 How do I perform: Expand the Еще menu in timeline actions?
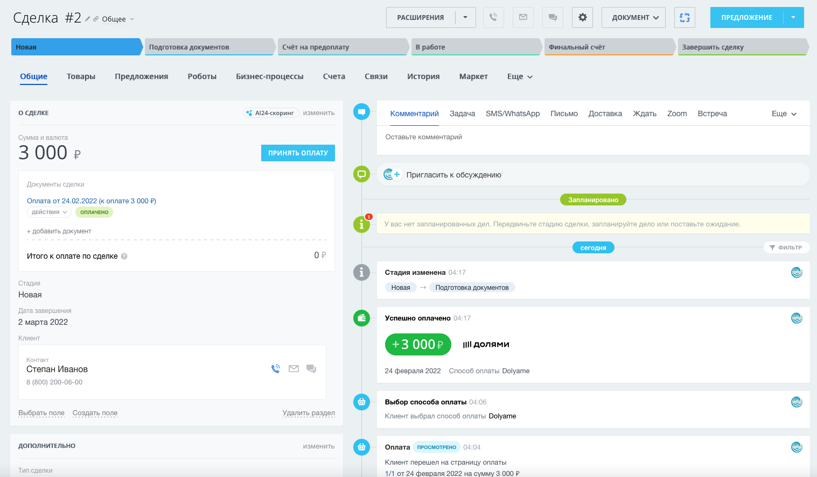[x=784, y=113]
